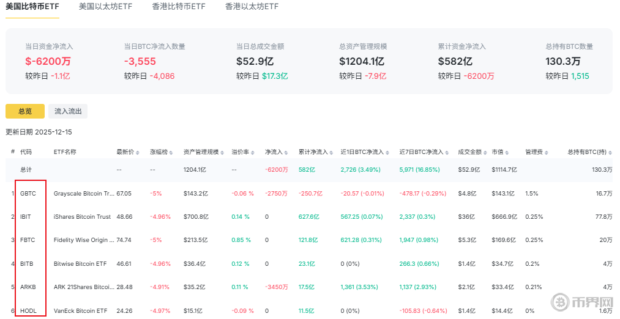Click ARK 21Shares Bitcoin ETF name
The image size is (620, 319).
click(x=84, y=287)
